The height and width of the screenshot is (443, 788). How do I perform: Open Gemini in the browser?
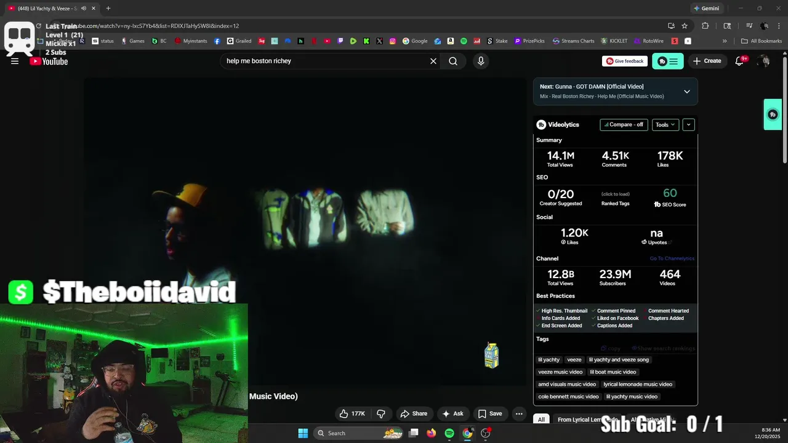706,9
